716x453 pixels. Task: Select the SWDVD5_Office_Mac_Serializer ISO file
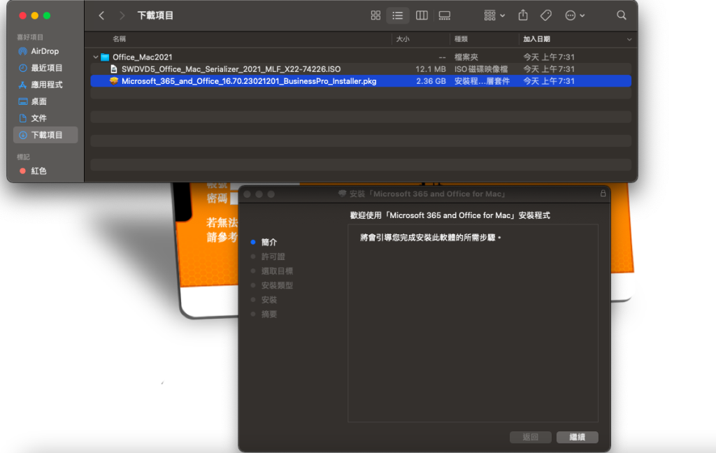pos(361,69)
